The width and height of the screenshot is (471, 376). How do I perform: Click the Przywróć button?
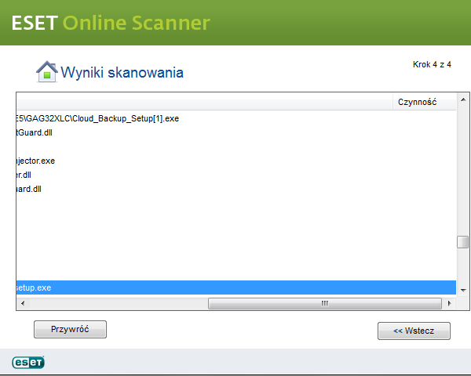70,329
